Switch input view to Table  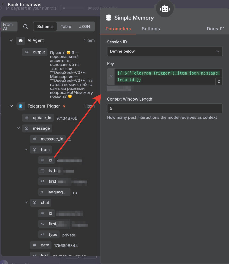(66, 27)
